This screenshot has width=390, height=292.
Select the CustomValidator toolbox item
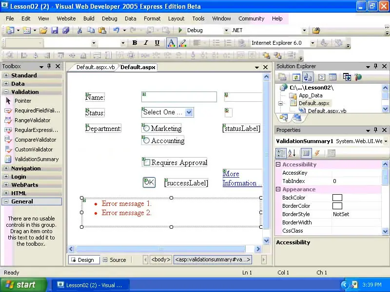point(29,149)
